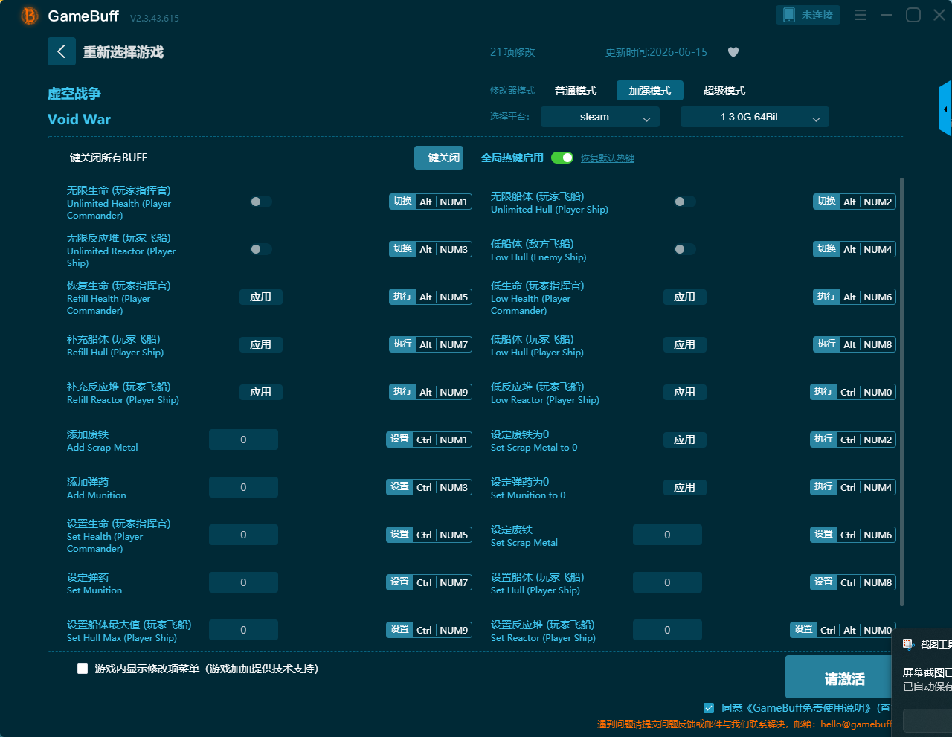Apply Low Hull (Player Ship)
The height and width of the screenshot is (737, 952).
[x=685, y=344]
